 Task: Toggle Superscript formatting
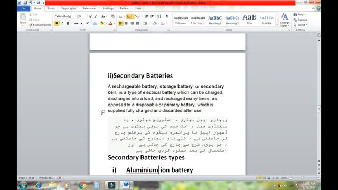[87, 23]
